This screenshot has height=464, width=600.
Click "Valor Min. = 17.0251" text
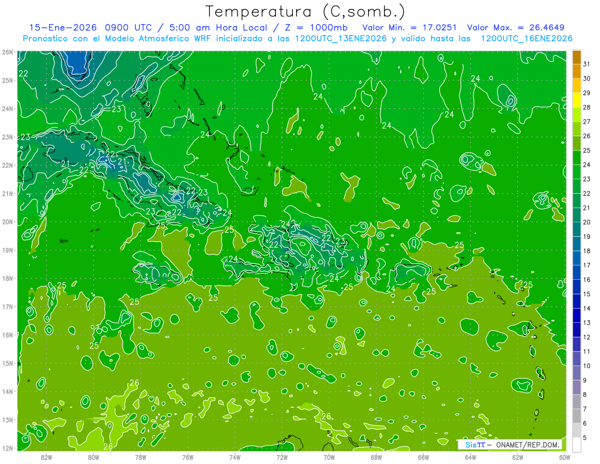[410, 28]
